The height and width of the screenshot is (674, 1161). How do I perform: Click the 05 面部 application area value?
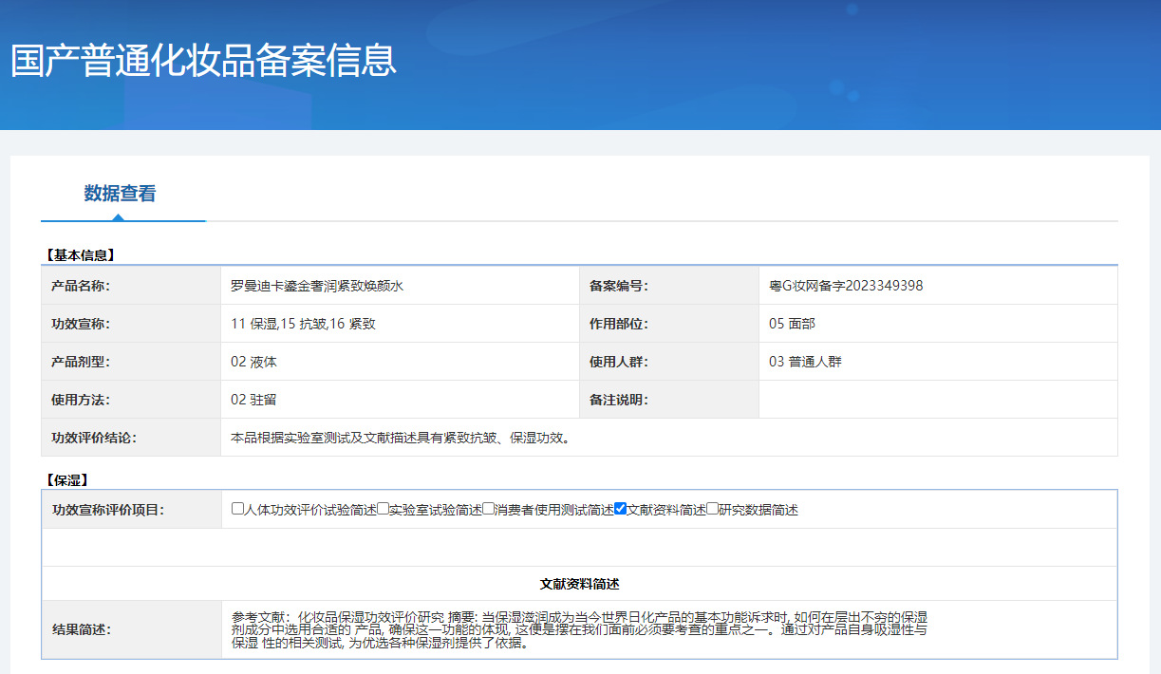point(792,324)
